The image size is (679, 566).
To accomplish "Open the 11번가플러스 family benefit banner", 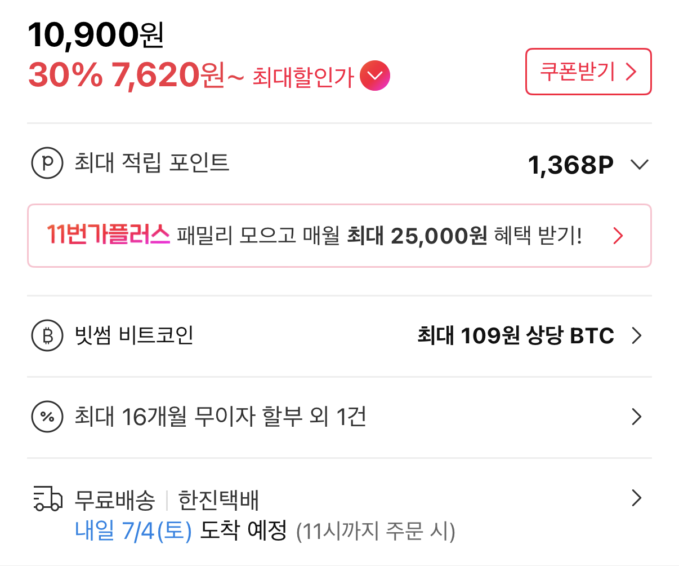I will [x=339, y=236].
